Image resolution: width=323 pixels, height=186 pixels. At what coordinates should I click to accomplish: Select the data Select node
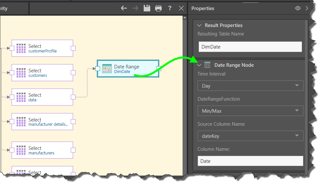point(42,97)
